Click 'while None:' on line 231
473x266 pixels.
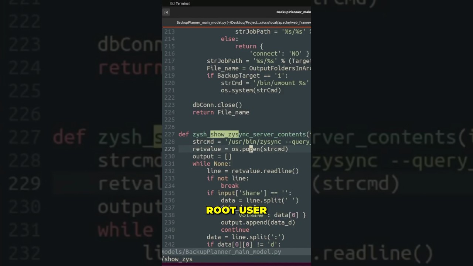(x=212, y=164)
